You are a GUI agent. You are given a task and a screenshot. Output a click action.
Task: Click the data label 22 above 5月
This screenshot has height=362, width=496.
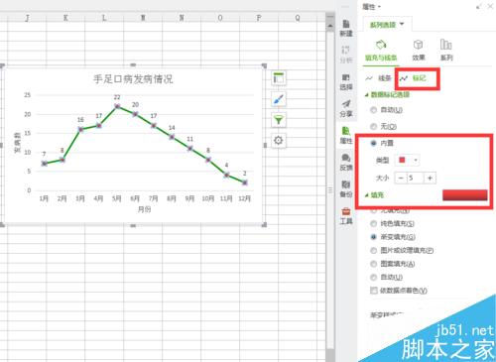click(x=117, y=97)
